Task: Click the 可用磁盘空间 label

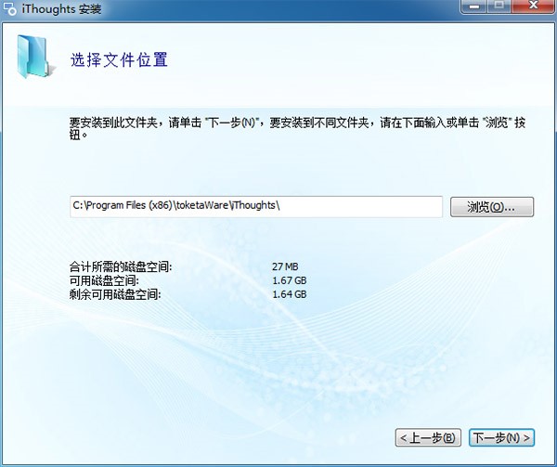Action: tap(104, 280)
